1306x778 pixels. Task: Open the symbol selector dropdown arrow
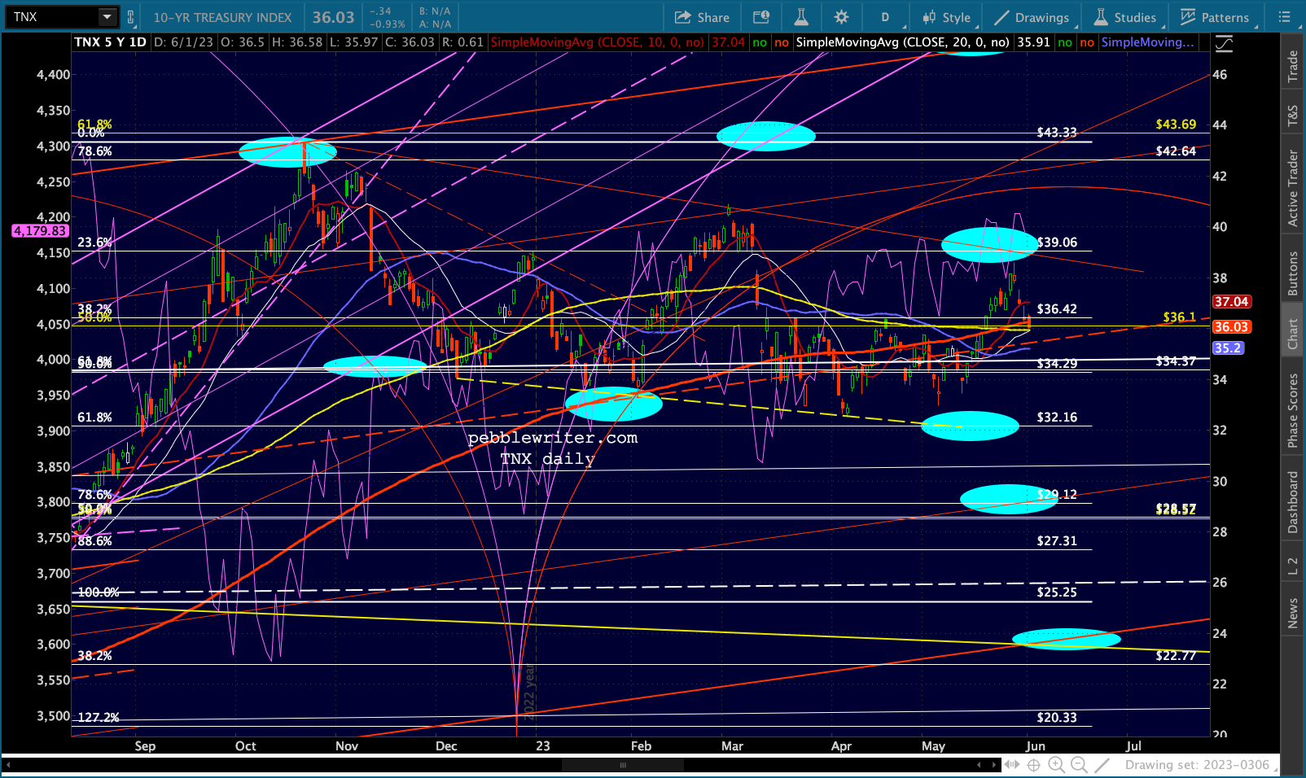point(107,16)
